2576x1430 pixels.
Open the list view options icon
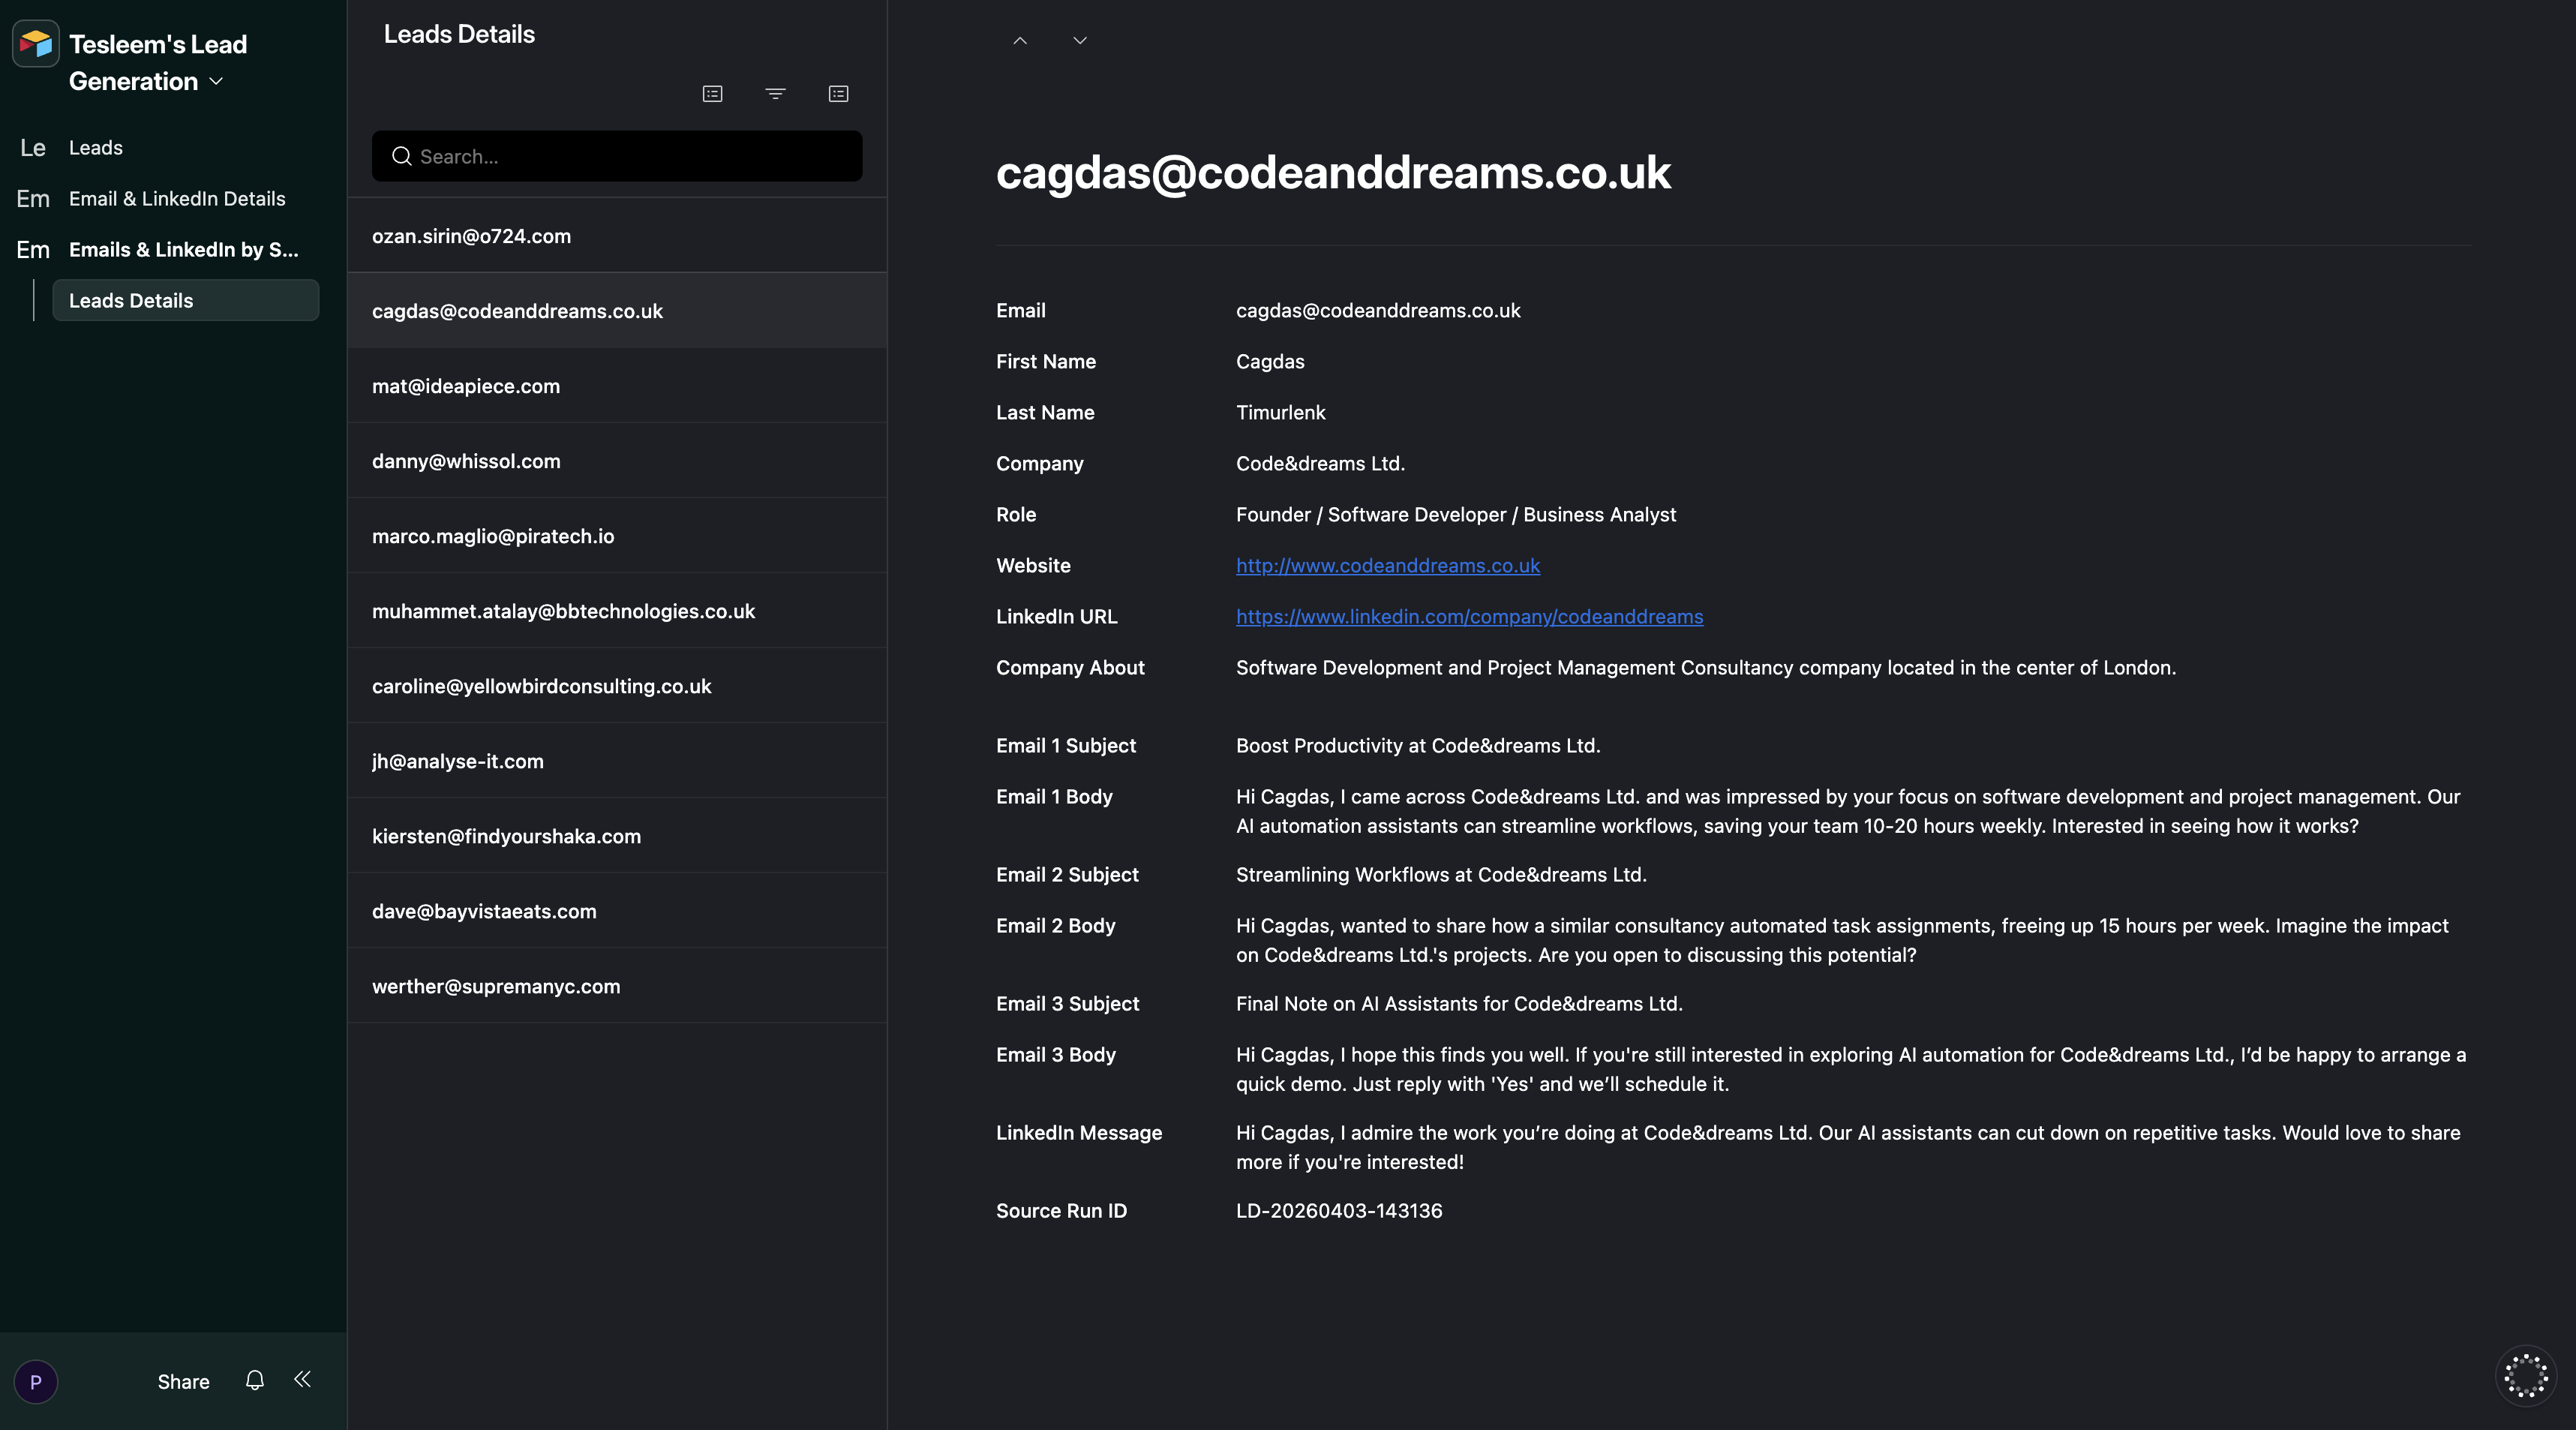tap(712, 94)
